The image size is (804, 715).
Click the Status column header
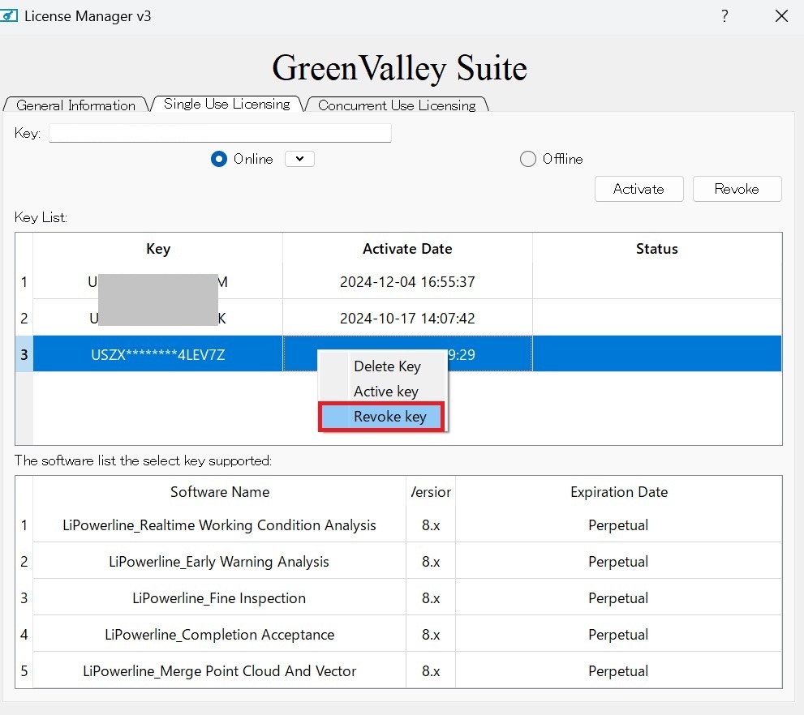[656, 249]
